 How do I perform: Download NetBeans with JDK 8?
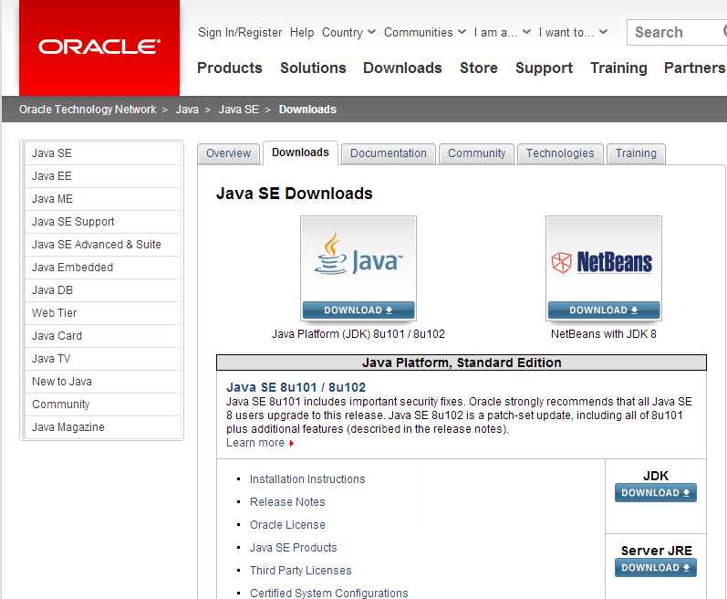click(x=604, y=310)
